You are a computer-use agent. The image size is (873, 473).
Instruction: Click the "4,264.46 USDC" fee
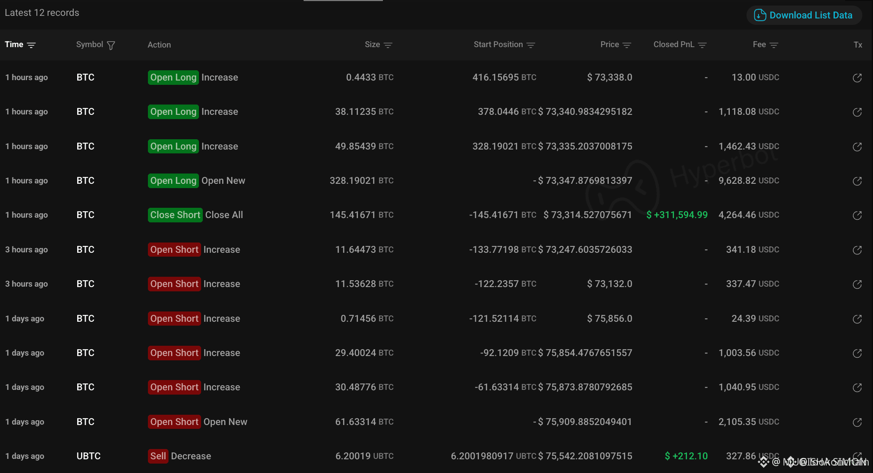click(x=749, y=215)
